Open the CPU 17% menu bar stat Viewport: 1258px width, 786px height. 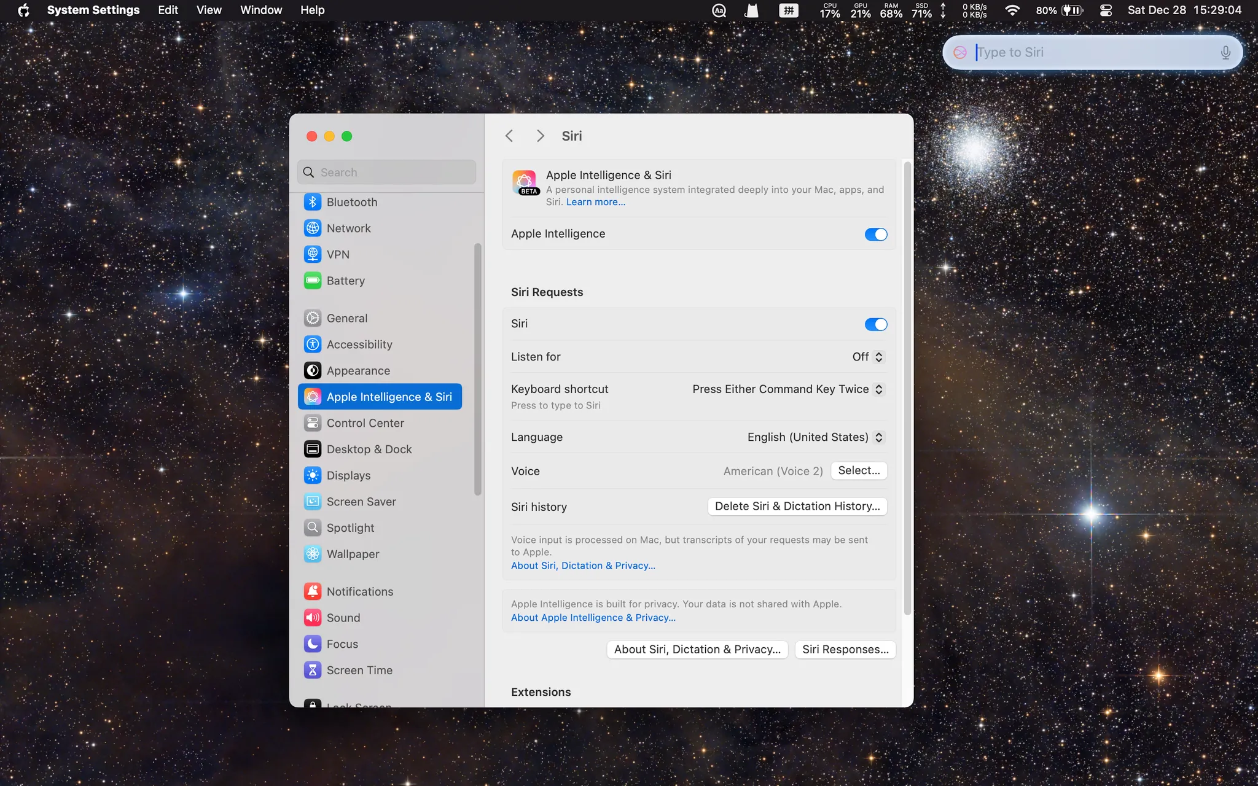[830, 10]
